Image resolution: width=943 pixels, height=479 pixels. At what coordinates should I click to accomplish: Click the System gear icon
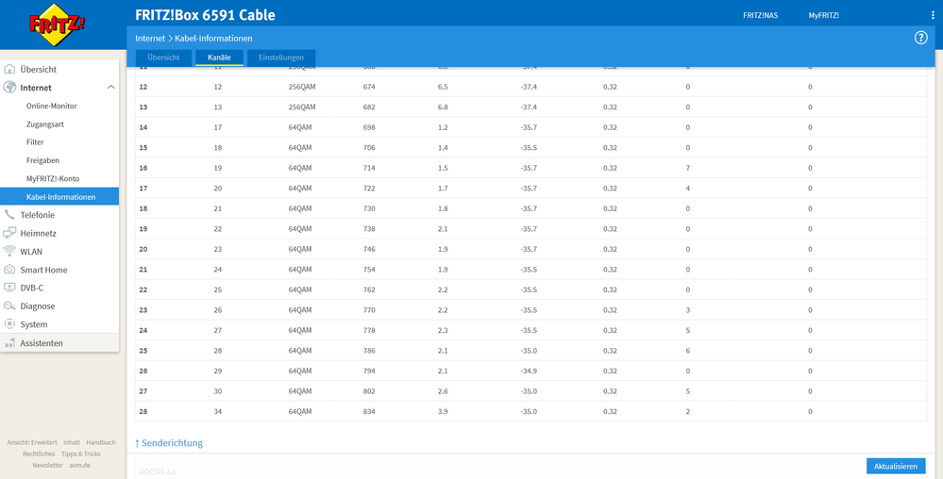pyautogui.click(x=9, y=324)
